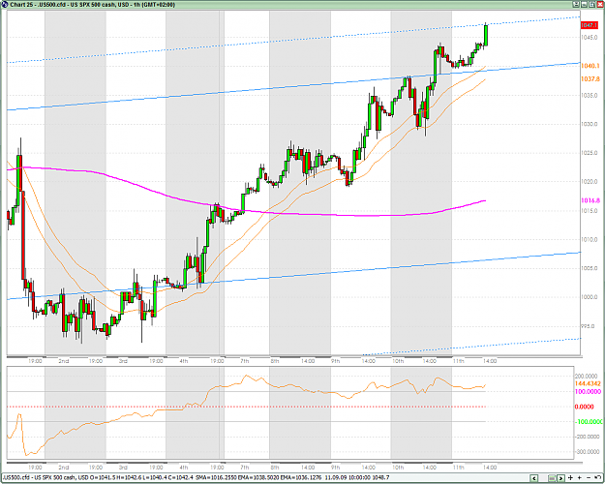Click the red 1047.1 current price label

pyautogui.click(x=590, y=25)
